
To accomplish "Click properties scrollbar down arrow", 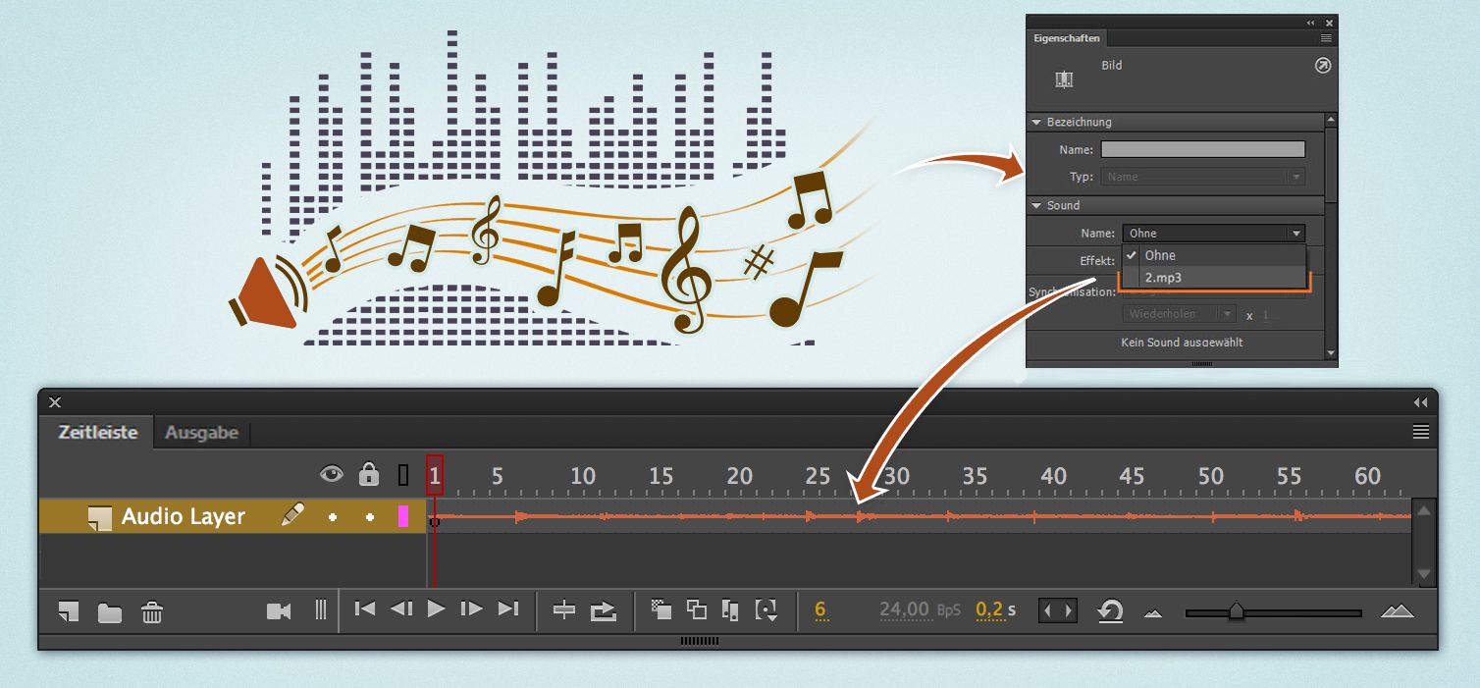I will click(x=1331, y=352).
